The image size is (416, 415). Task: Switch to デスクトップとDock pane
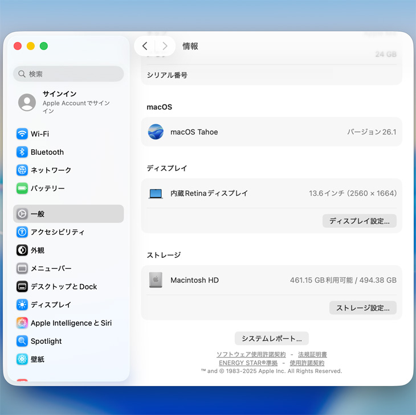(x=63, y=287)
